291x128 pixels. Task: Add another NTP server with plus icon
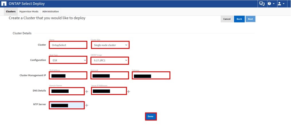pos(86,105)
